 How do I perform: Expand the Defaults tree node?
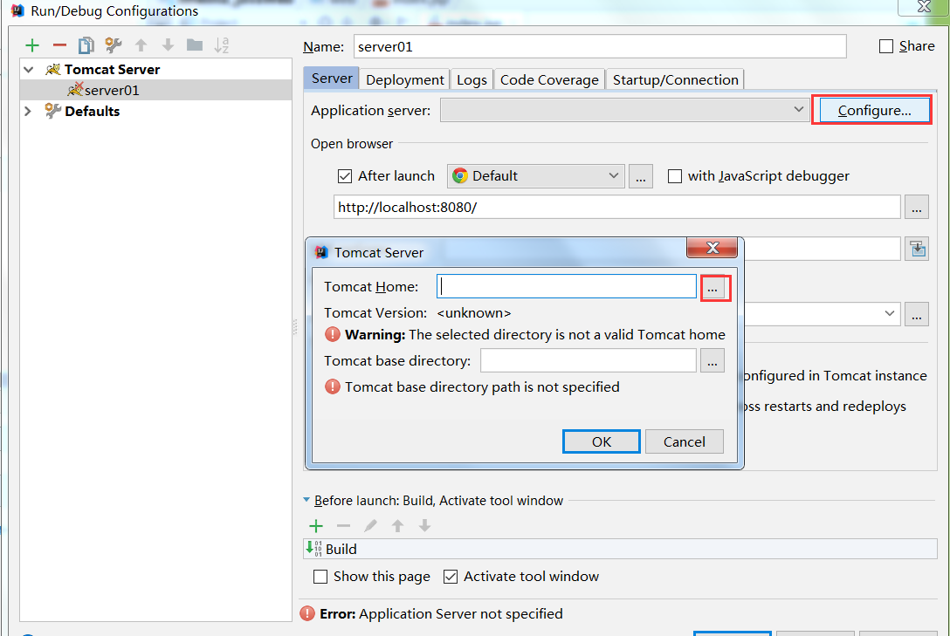[x=28, y=112]
